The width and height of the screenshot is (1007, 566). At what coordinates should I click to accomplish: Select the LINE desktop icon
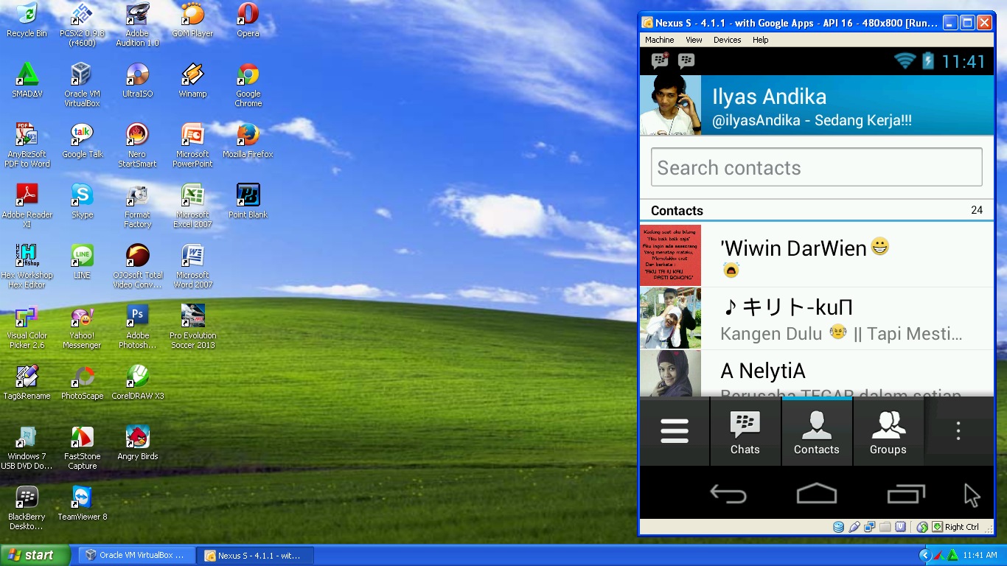[82, 262]
